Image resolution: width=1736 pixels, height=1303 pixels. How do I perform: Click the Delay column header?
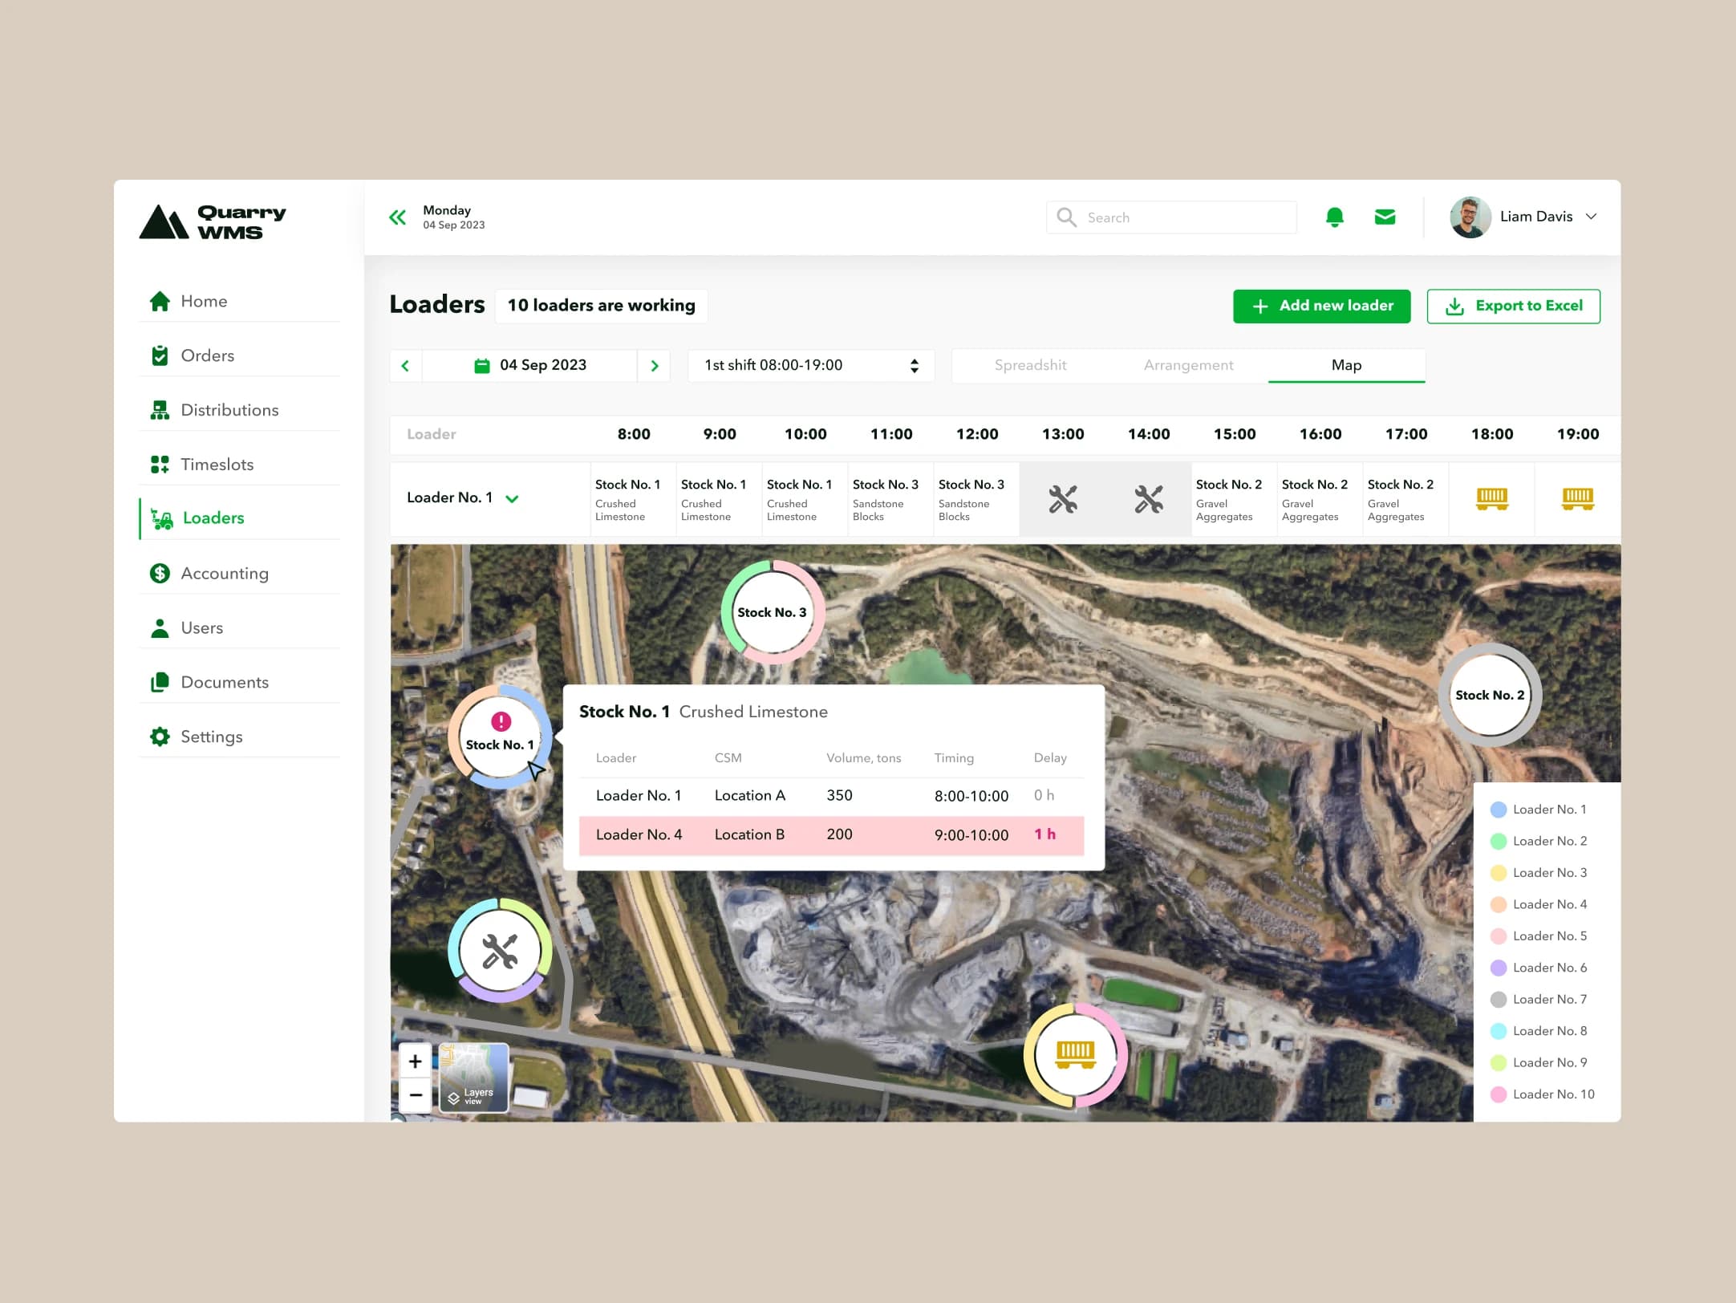pos(1049,758)
